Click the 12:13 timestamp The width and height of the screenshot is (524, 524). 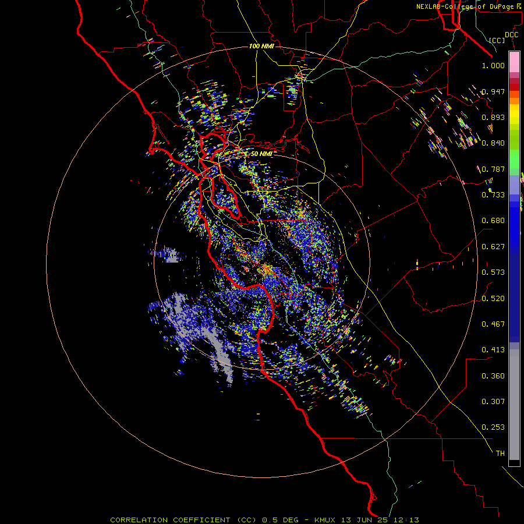pos(406,520)
